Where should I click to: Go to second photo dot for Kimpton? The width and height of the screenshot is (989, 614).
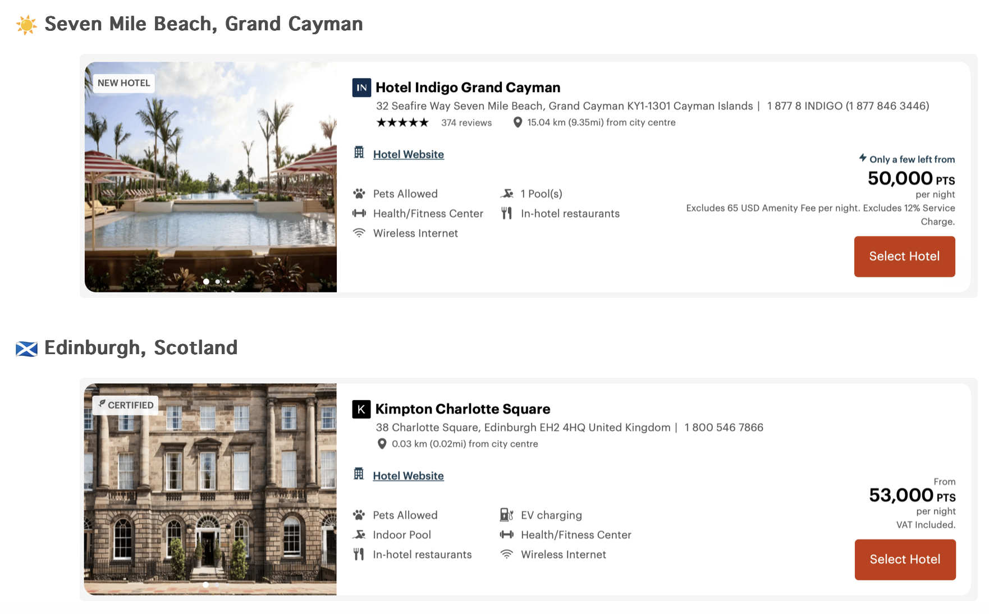217,585
